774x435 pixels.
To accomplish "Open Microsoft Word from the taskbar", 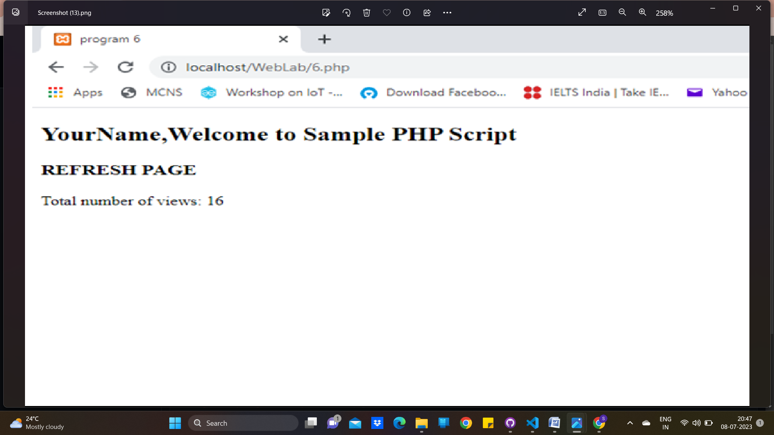I will tap(554, 423).
